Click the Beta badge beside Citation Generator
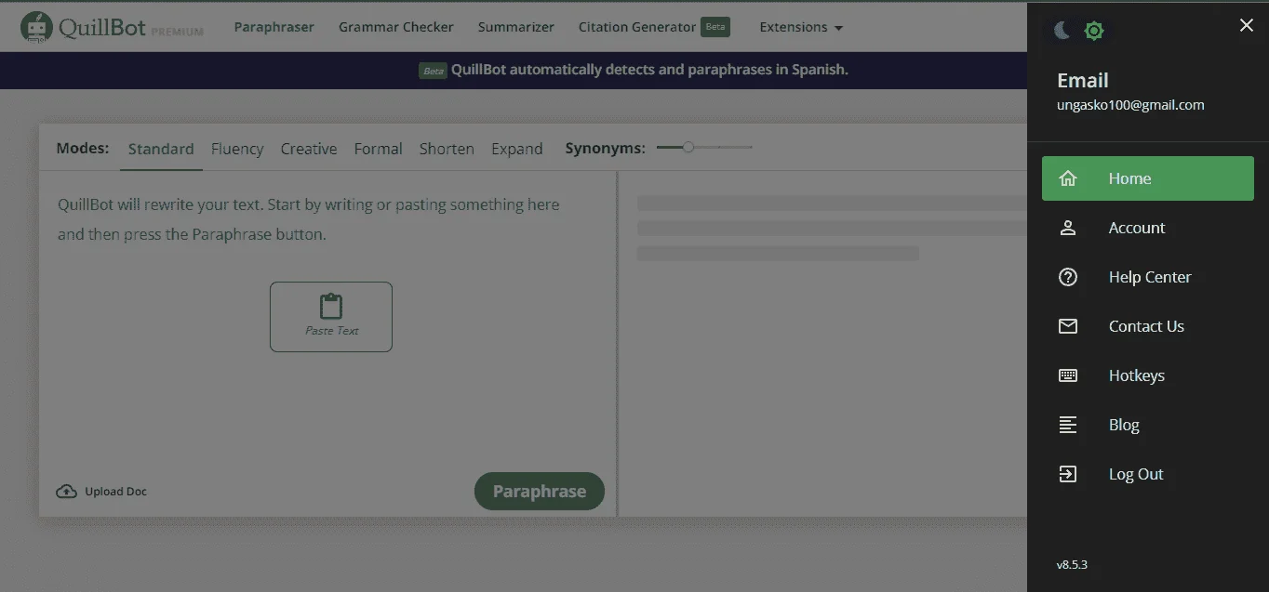 715,27
